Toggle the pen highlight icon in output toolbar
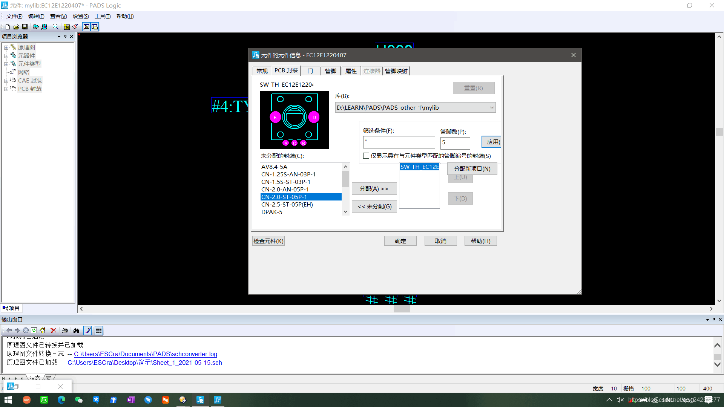 (87, 330)
